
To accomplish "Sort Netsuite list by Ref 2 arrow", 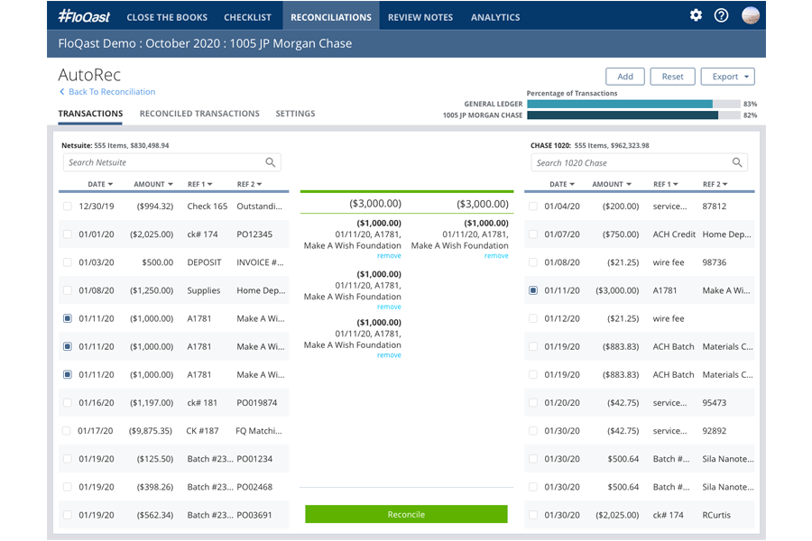I will pos(259,185).
